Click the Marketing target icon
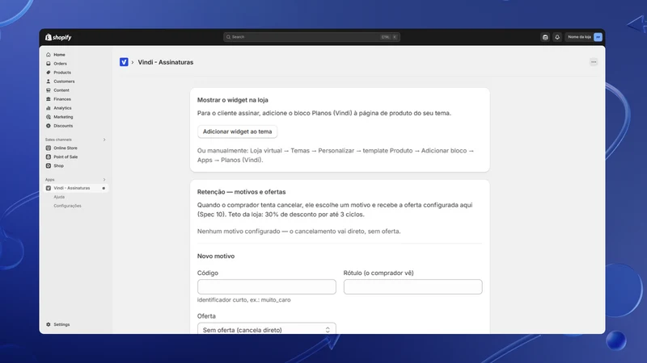Viewport: 647px width, 363px height. [x=49, y=117]
